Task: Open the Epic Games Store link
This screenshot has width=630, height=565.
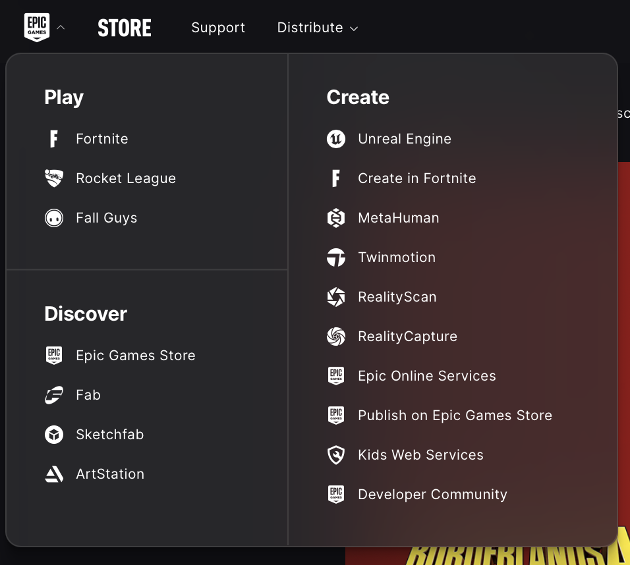Action: point(135,356)
